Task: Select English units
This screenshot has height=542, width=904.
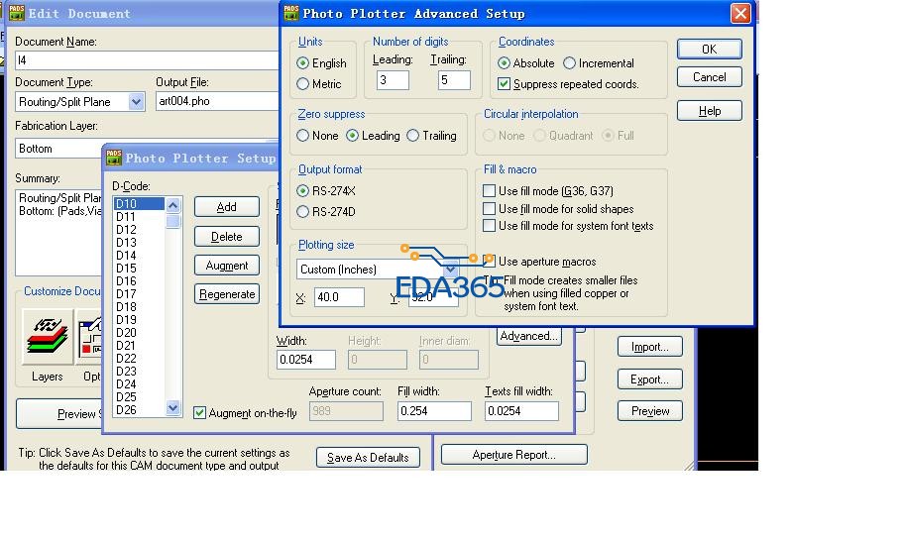Action: coord(302,62)
